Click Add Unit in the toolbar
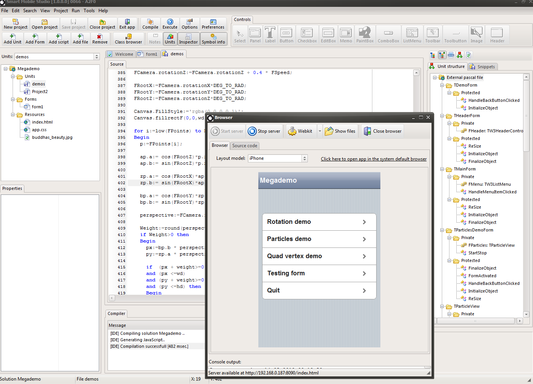This screenshot has height=384, width=533. coord(13,39)
